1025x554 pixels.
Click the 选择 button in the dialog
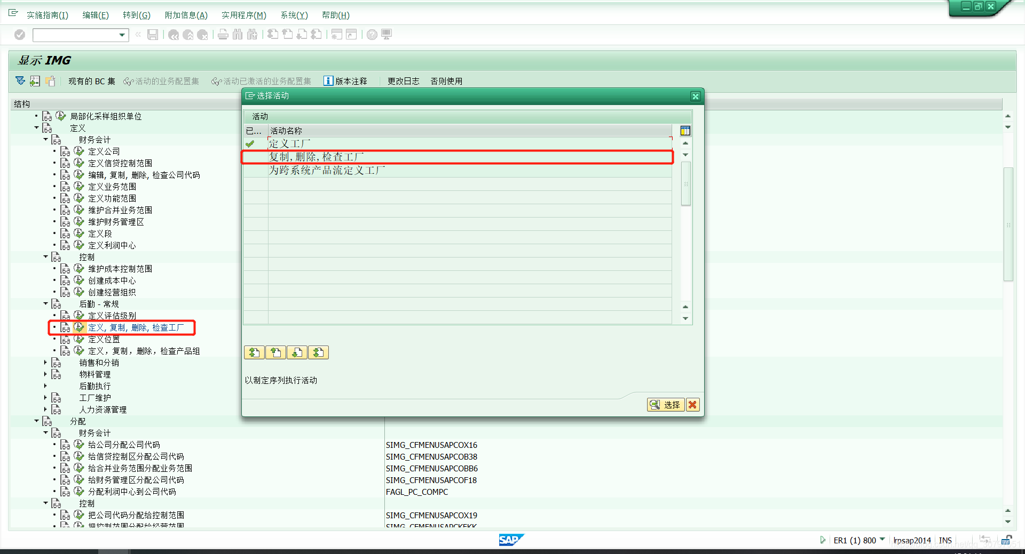point(666,405)
